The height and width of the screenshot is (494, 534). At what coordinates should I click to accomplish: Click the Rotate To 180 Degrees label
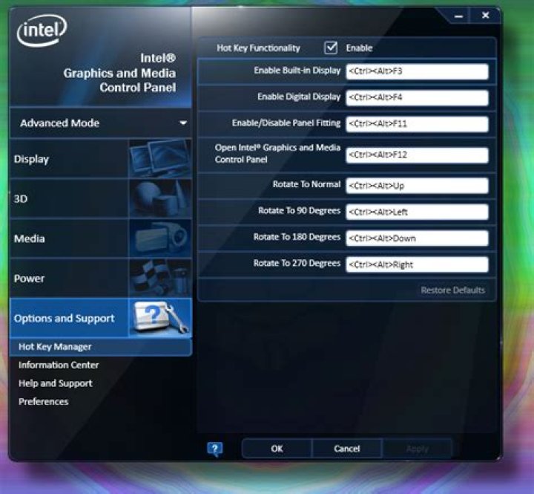pos(297,237)
